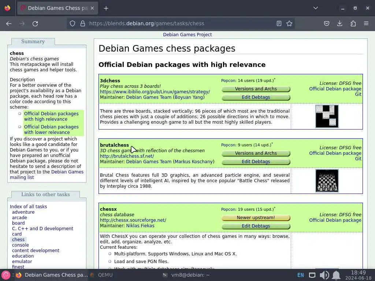Open the card task link
Image resolution: width=375 pixels, height=281 pixels.
pyautogui.click(x=17, y=234)
